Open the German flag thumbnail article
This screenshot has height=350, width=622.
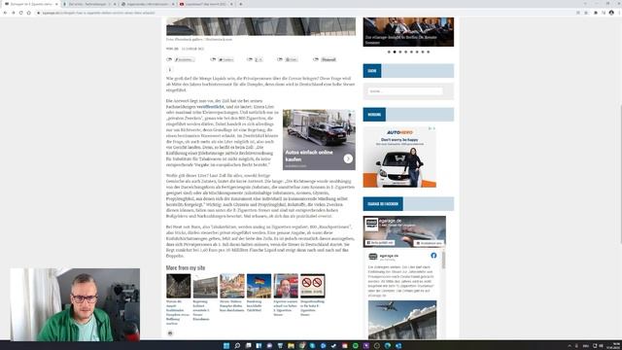(259, 286)
